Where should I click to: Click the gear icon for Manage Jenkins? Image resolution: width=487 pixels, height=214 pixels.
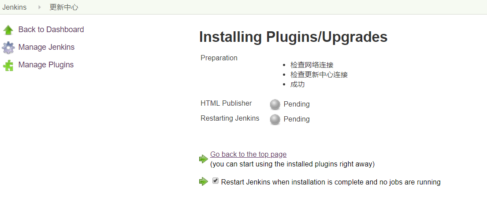[8, 48]
